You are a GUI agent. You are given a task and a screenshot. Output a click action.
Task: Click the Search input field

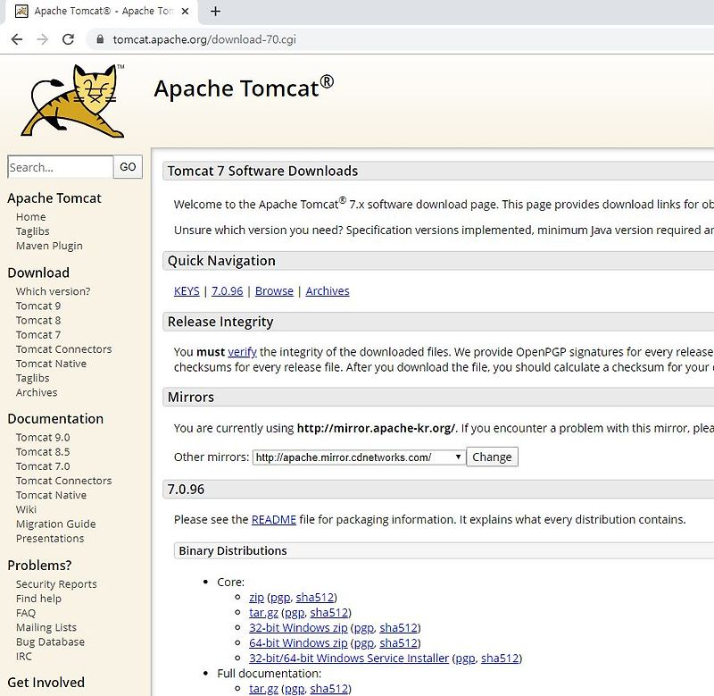pyautogui.click(x=58, y=166)
